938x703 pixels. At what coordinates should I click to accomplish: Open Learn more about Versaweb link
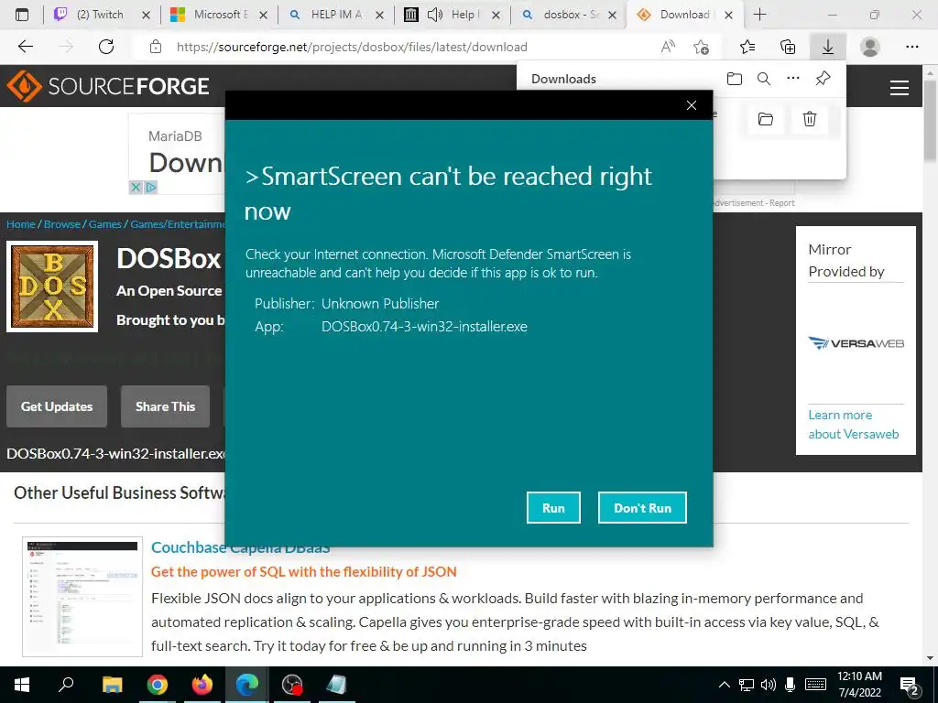click(853, 425)
